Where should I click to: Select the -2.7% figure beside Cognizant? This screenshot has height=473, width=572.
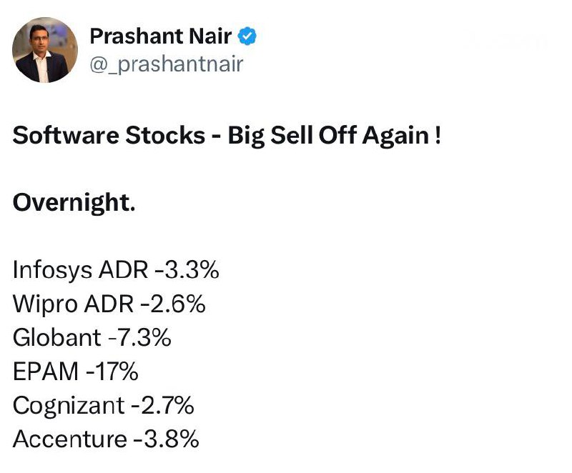[x=162, y=405]
